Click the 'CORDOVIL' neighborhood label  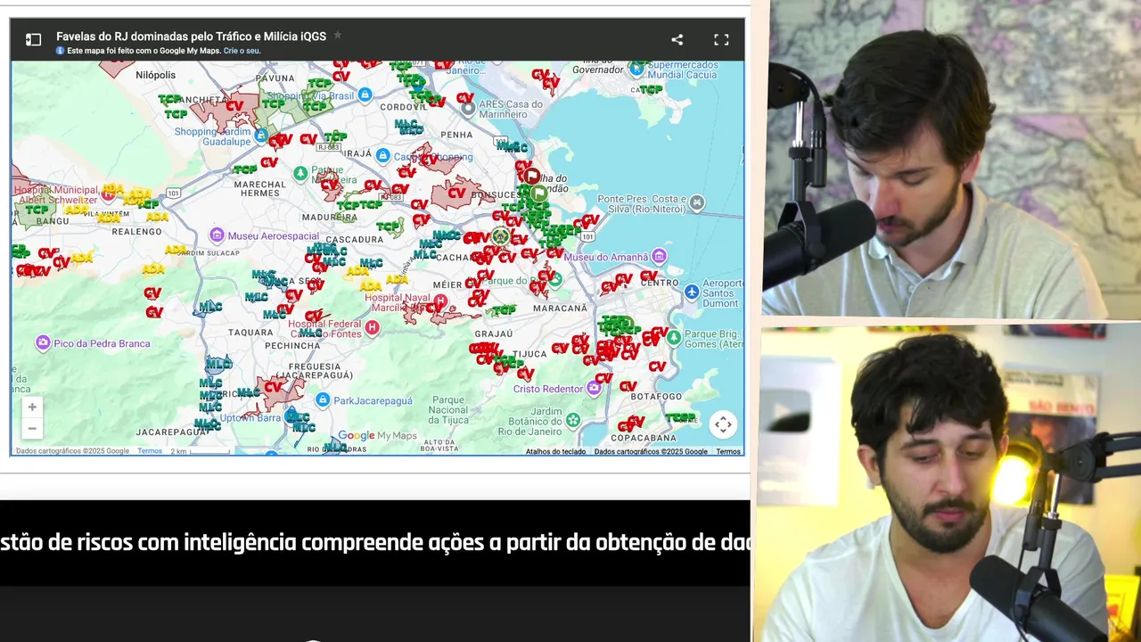click(x=404, y=106)
